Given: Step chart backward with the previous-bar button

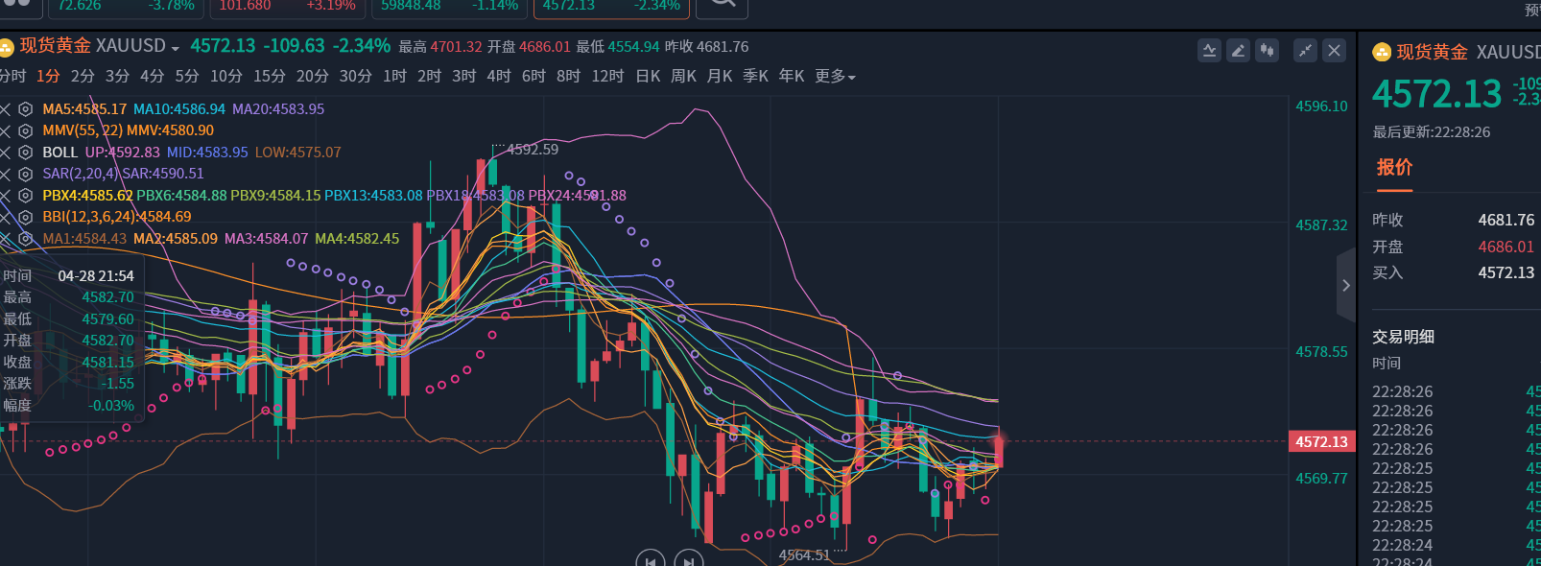Looking at the screenshot, I should click(x=651, y=560).
